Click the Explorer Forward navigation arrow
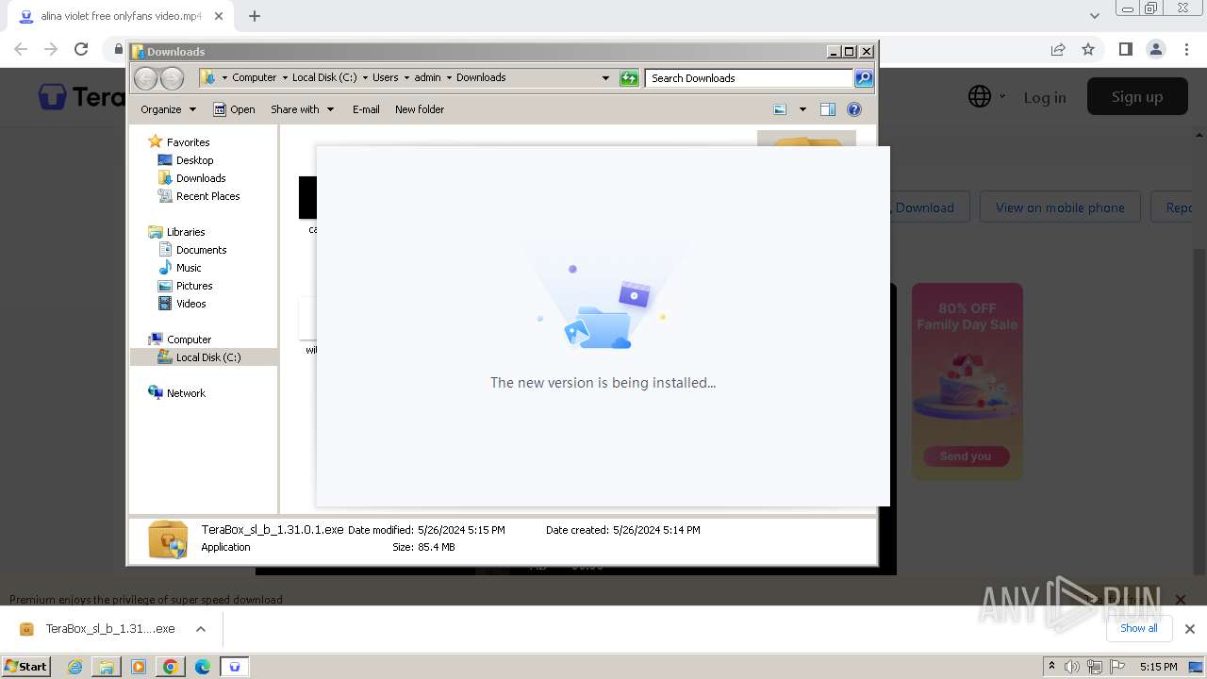The image size is (1207, 679). pos(172,78)
